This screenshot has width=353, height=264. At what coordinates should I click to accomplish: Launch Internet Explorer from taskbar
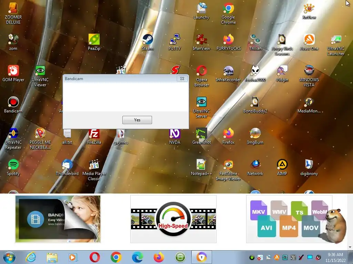pyautogui.click(x=31, y=257)
